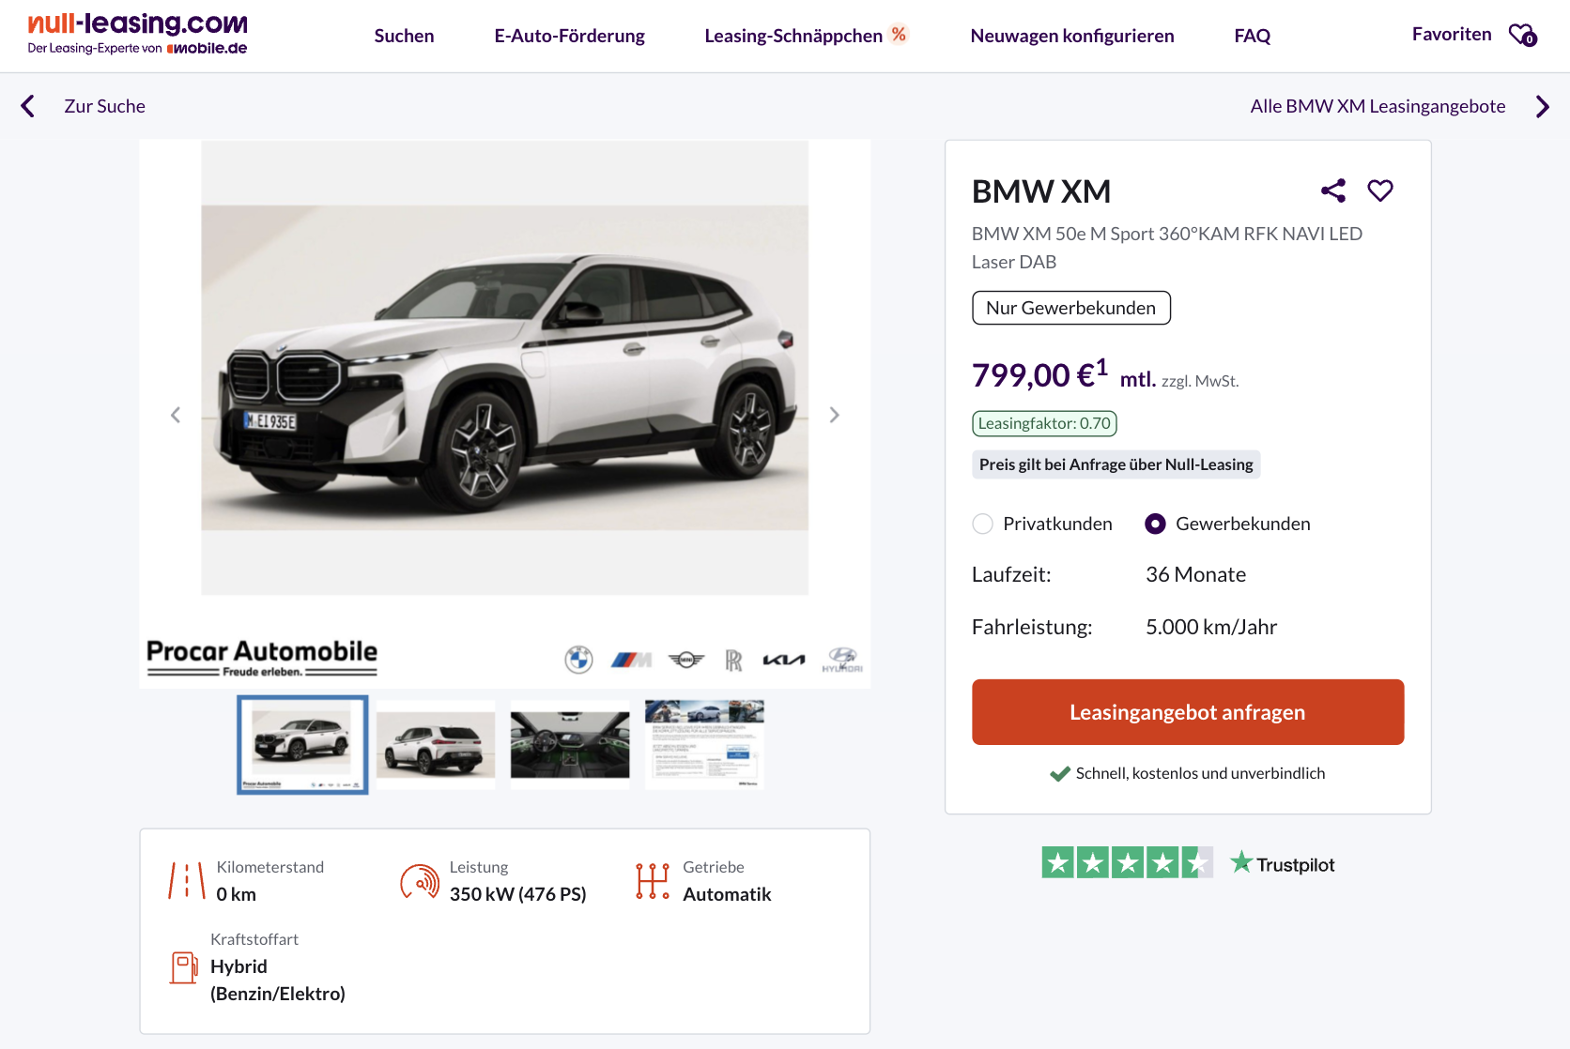
Task: Open the Alle BMW XM Leasingangebote link
Action: [1377, 106]
